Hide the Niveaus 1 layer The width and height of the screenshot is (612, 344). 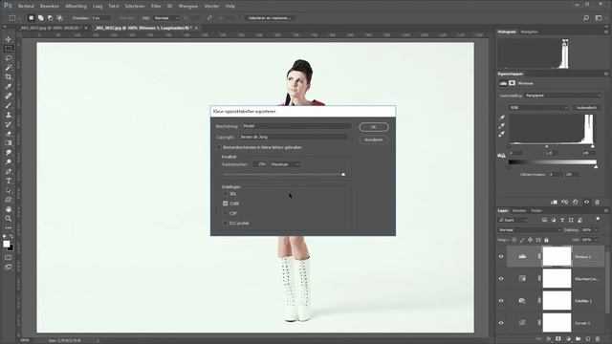[x=501, y=257]
